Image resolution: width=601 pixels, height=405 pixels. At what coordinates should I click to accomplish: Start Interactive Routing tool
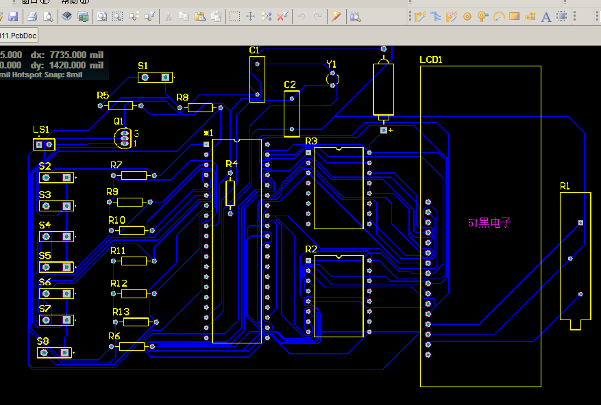pos(420,16)
